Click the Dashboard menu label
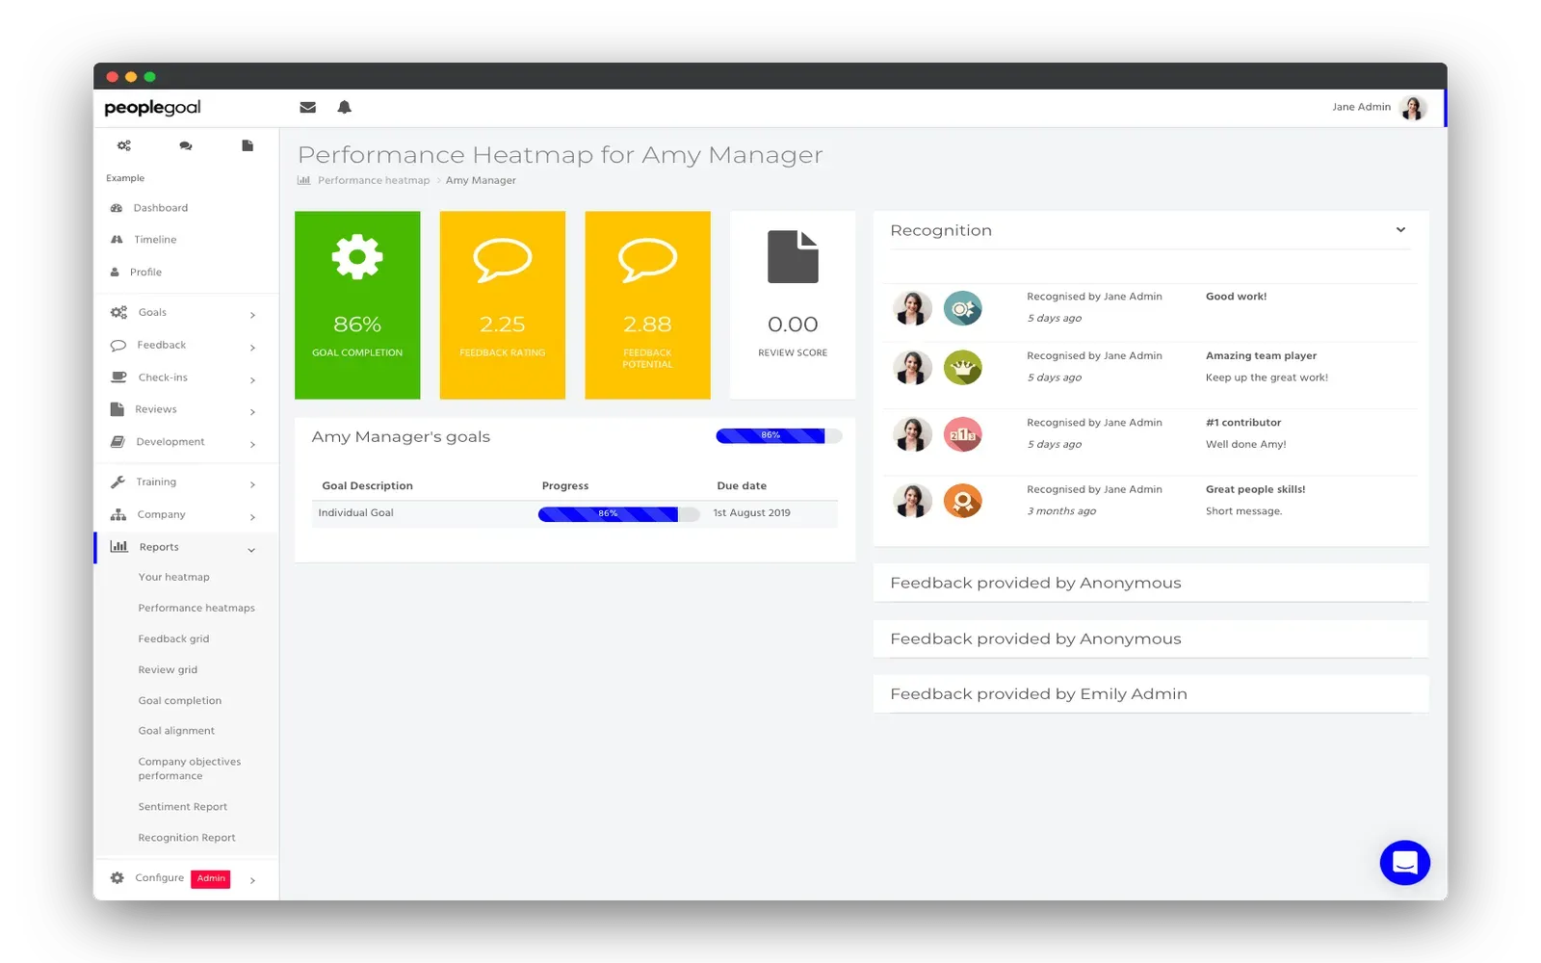The width and height of the screenshot is (1541, 963). (x=161, y=208)
